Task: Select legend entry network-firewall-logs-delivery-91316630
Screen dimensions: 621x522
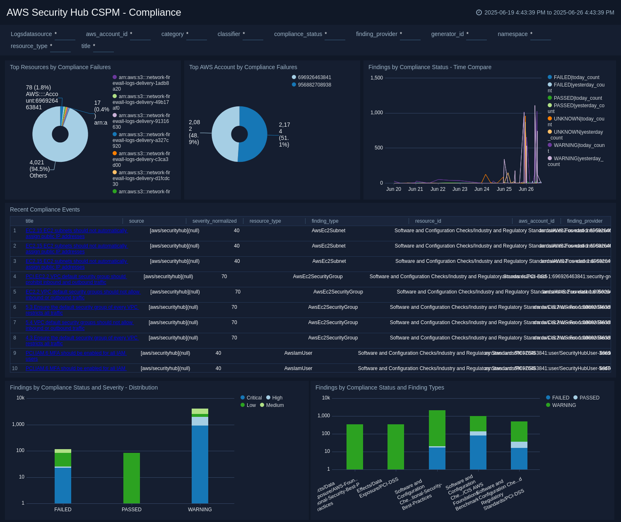Action: tap(142, 121)
